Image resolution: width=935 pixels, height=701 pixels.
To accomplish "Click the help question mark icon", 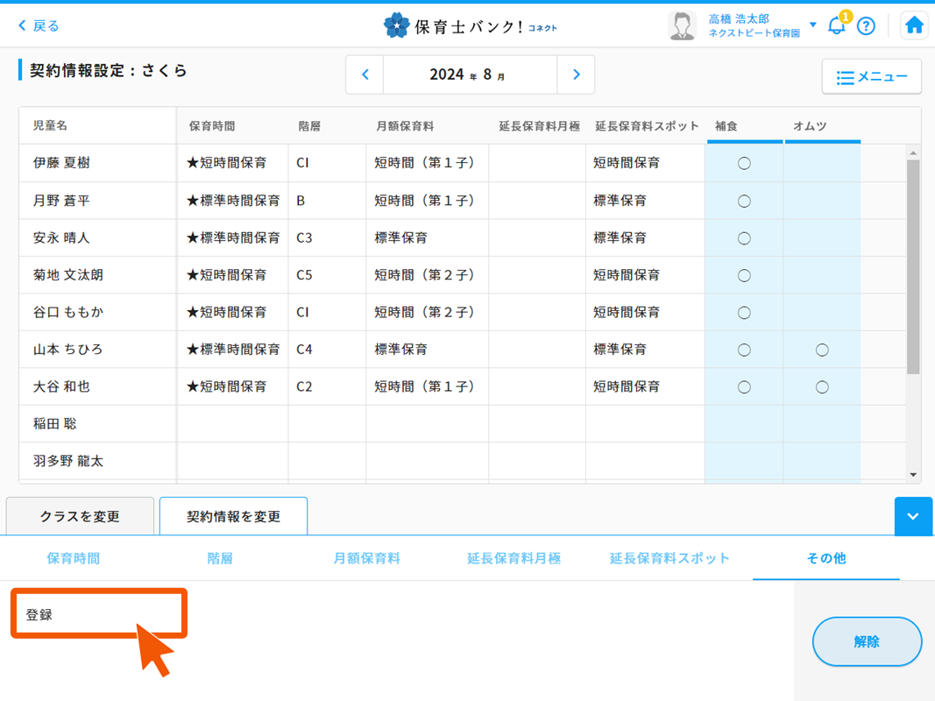I will [867, 25].
